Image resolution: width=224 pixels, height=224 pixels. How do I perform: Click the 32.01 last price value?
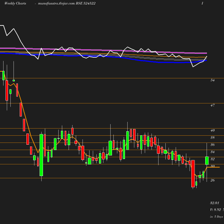click(215, 203)
